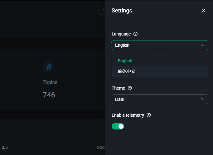Select English from the language list
The height and width of the screenshot is (155, 213).
pos(125,61)
